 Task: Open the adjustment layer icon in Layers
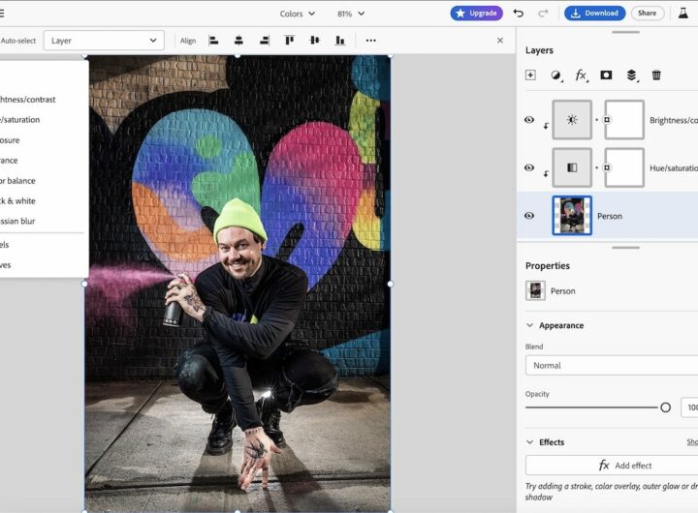tap(555, 75)
